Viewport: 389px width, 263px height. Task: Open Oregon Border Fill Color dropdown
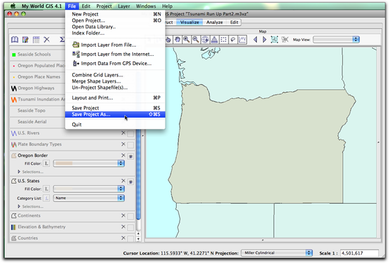click(x=89, y=163)
